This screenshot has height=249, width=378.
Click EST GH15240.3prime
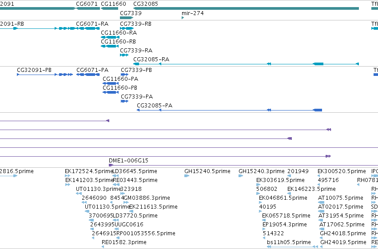(x=262, y=171)
